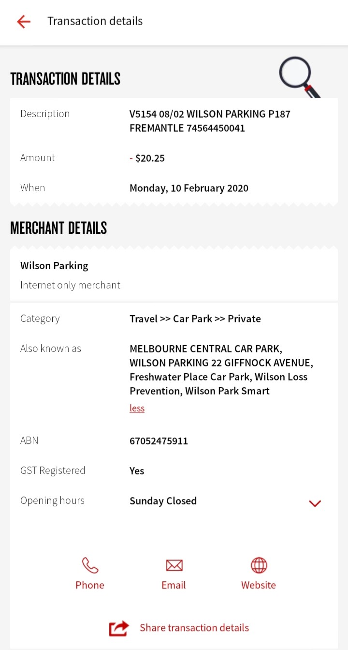Tap the Website globe icon
348x650 pixels.
(259, 565)
